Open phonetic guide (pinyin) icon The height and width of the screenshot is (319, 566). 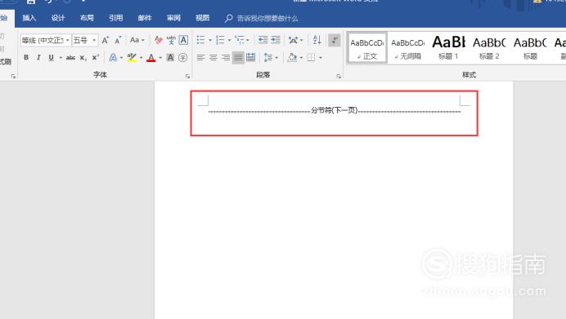click(x=171, y=40)
